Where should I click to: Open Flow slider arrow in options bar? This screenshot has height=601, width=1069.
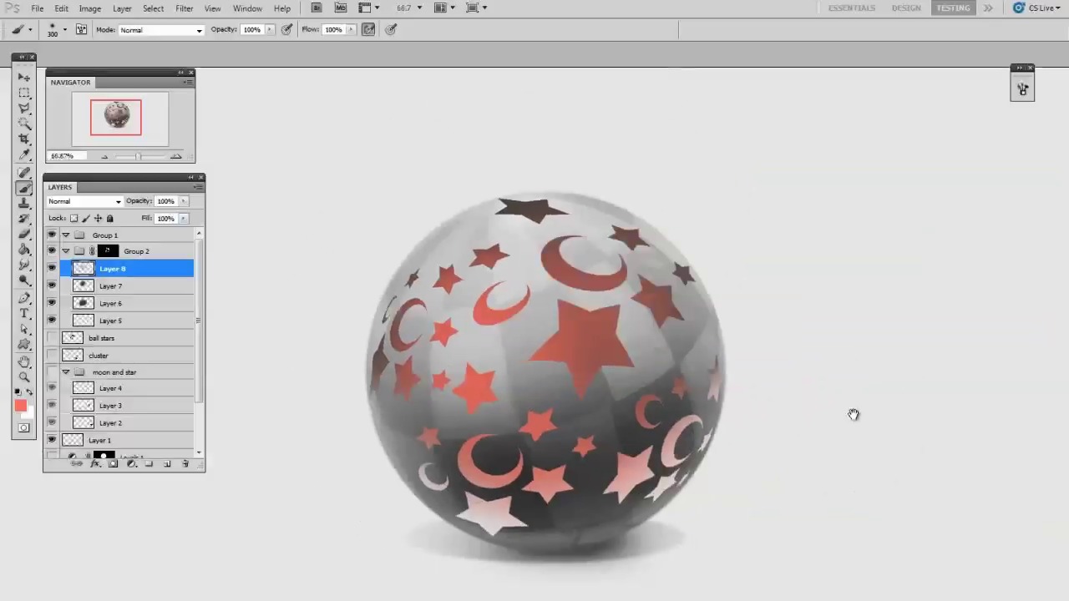(x=351, y=30)
